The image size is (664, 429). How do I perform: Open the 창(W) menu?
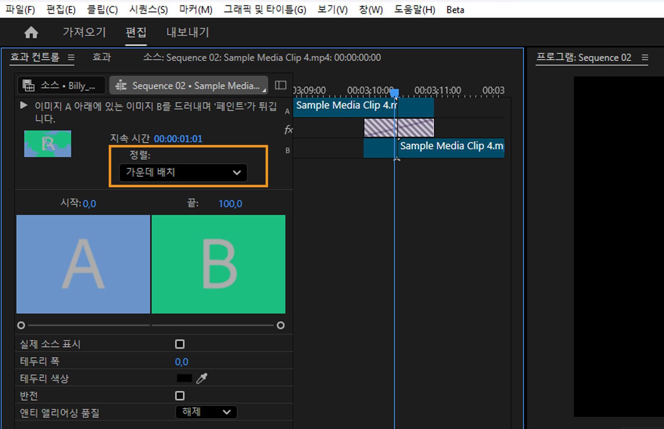point(371,9)
